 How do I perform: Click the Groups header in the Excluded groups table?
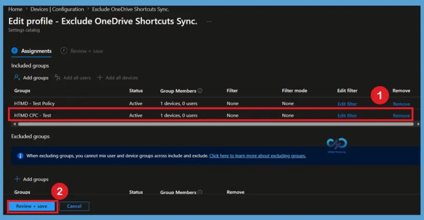coord(22,192)
